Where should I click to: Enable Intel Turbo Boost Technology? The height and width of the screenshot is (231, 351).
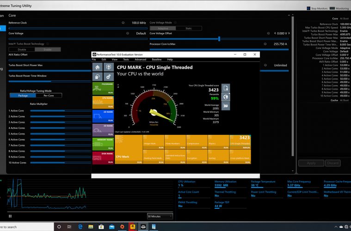[48, 49]
